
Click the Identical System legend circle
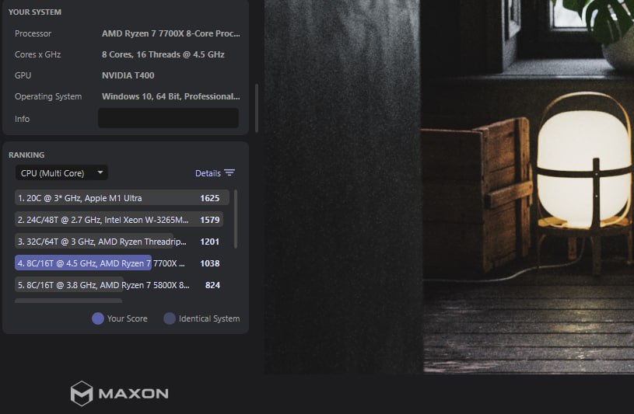point(170,318)
